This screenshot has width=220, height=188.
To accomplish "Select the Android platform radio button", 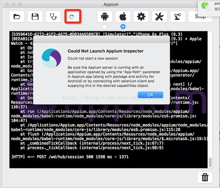I will (x=105, y=27).
